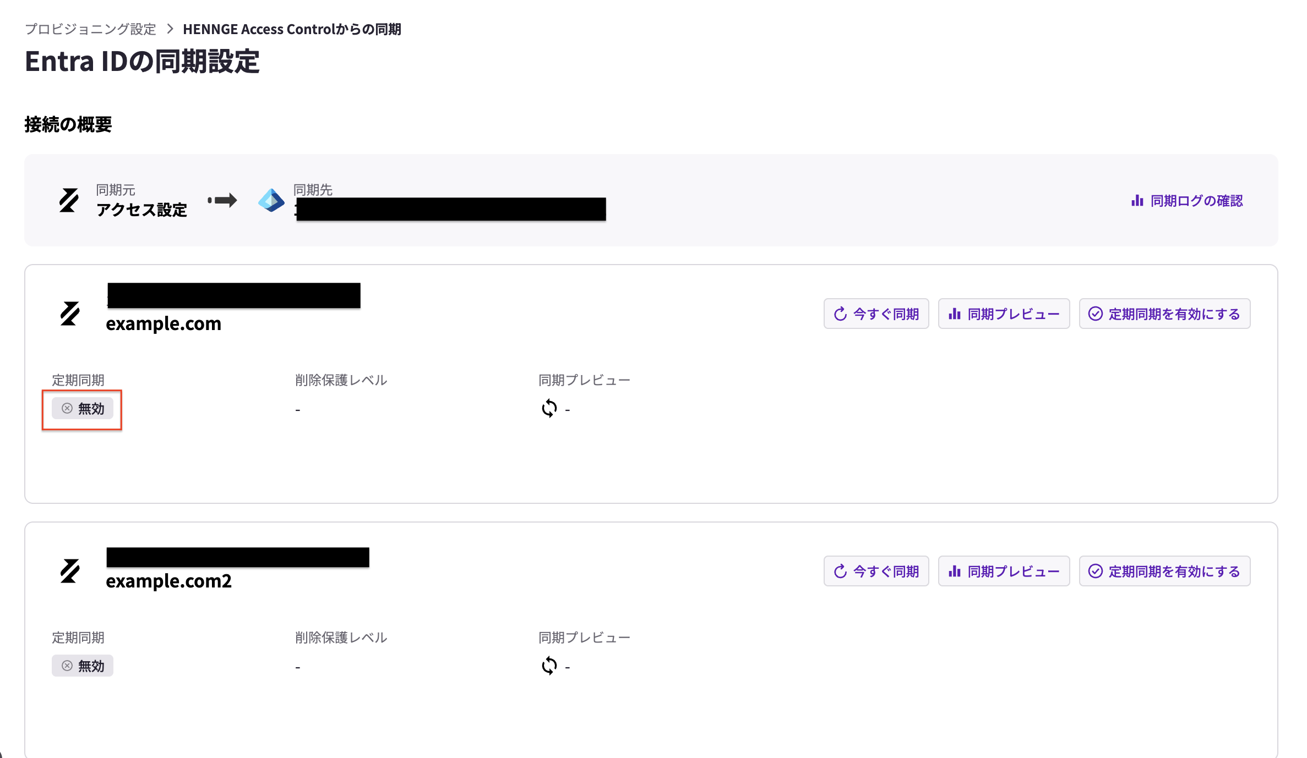Viewport: 1307px width, 758px height.
Task: Open 同期プレビュー for example.com2
Action: 1004,571
